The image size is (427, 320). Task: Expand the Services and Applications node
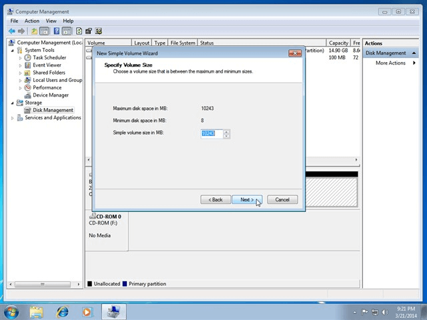click(12, 118)
